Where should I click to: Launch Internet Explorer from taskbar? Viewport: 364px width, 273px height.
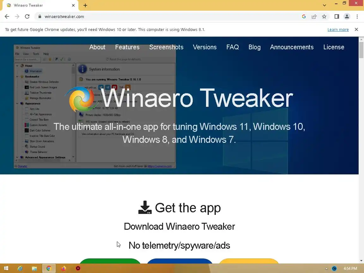point(20,268)
